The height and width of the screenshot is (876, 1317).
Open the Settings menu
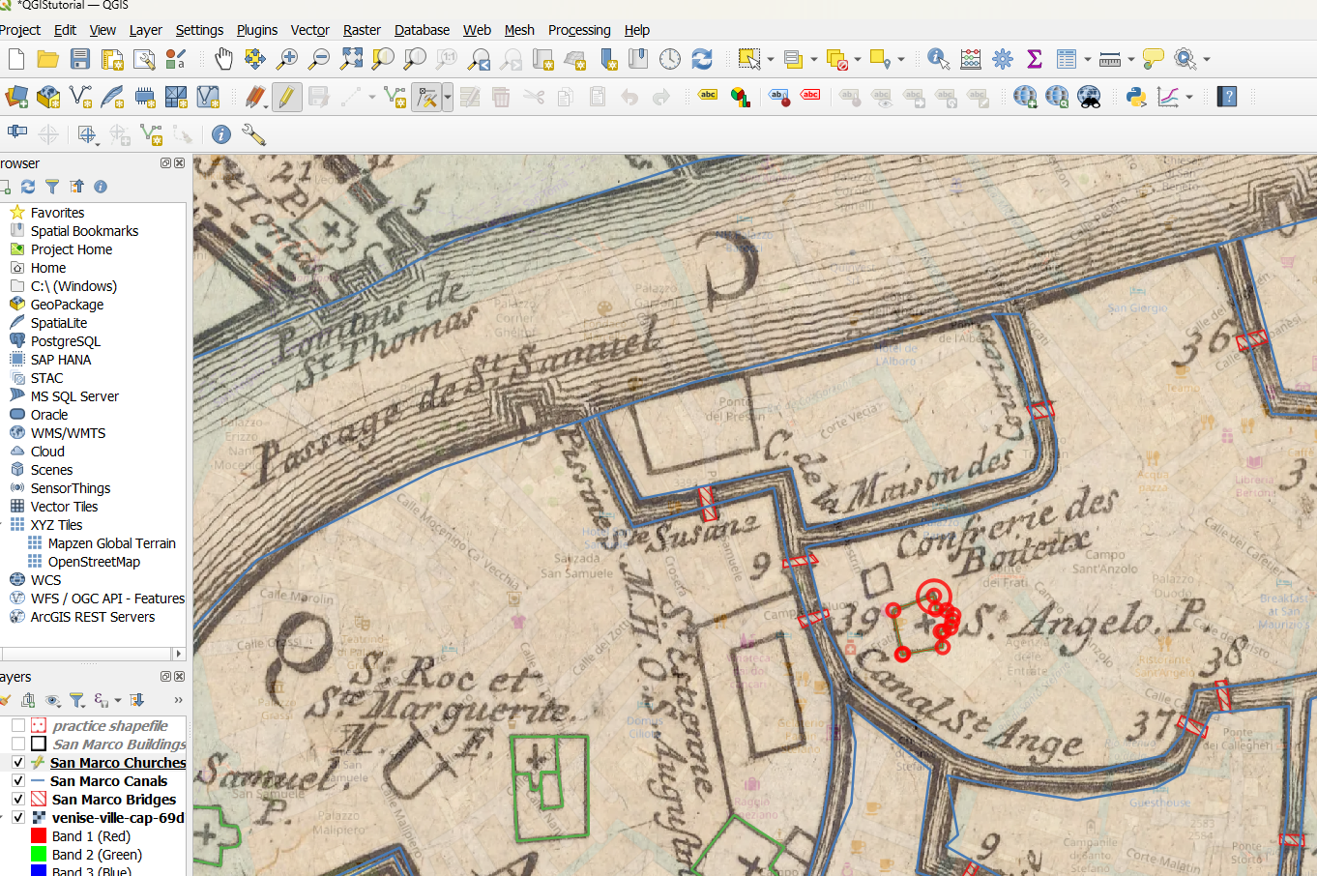pos(199,30)
